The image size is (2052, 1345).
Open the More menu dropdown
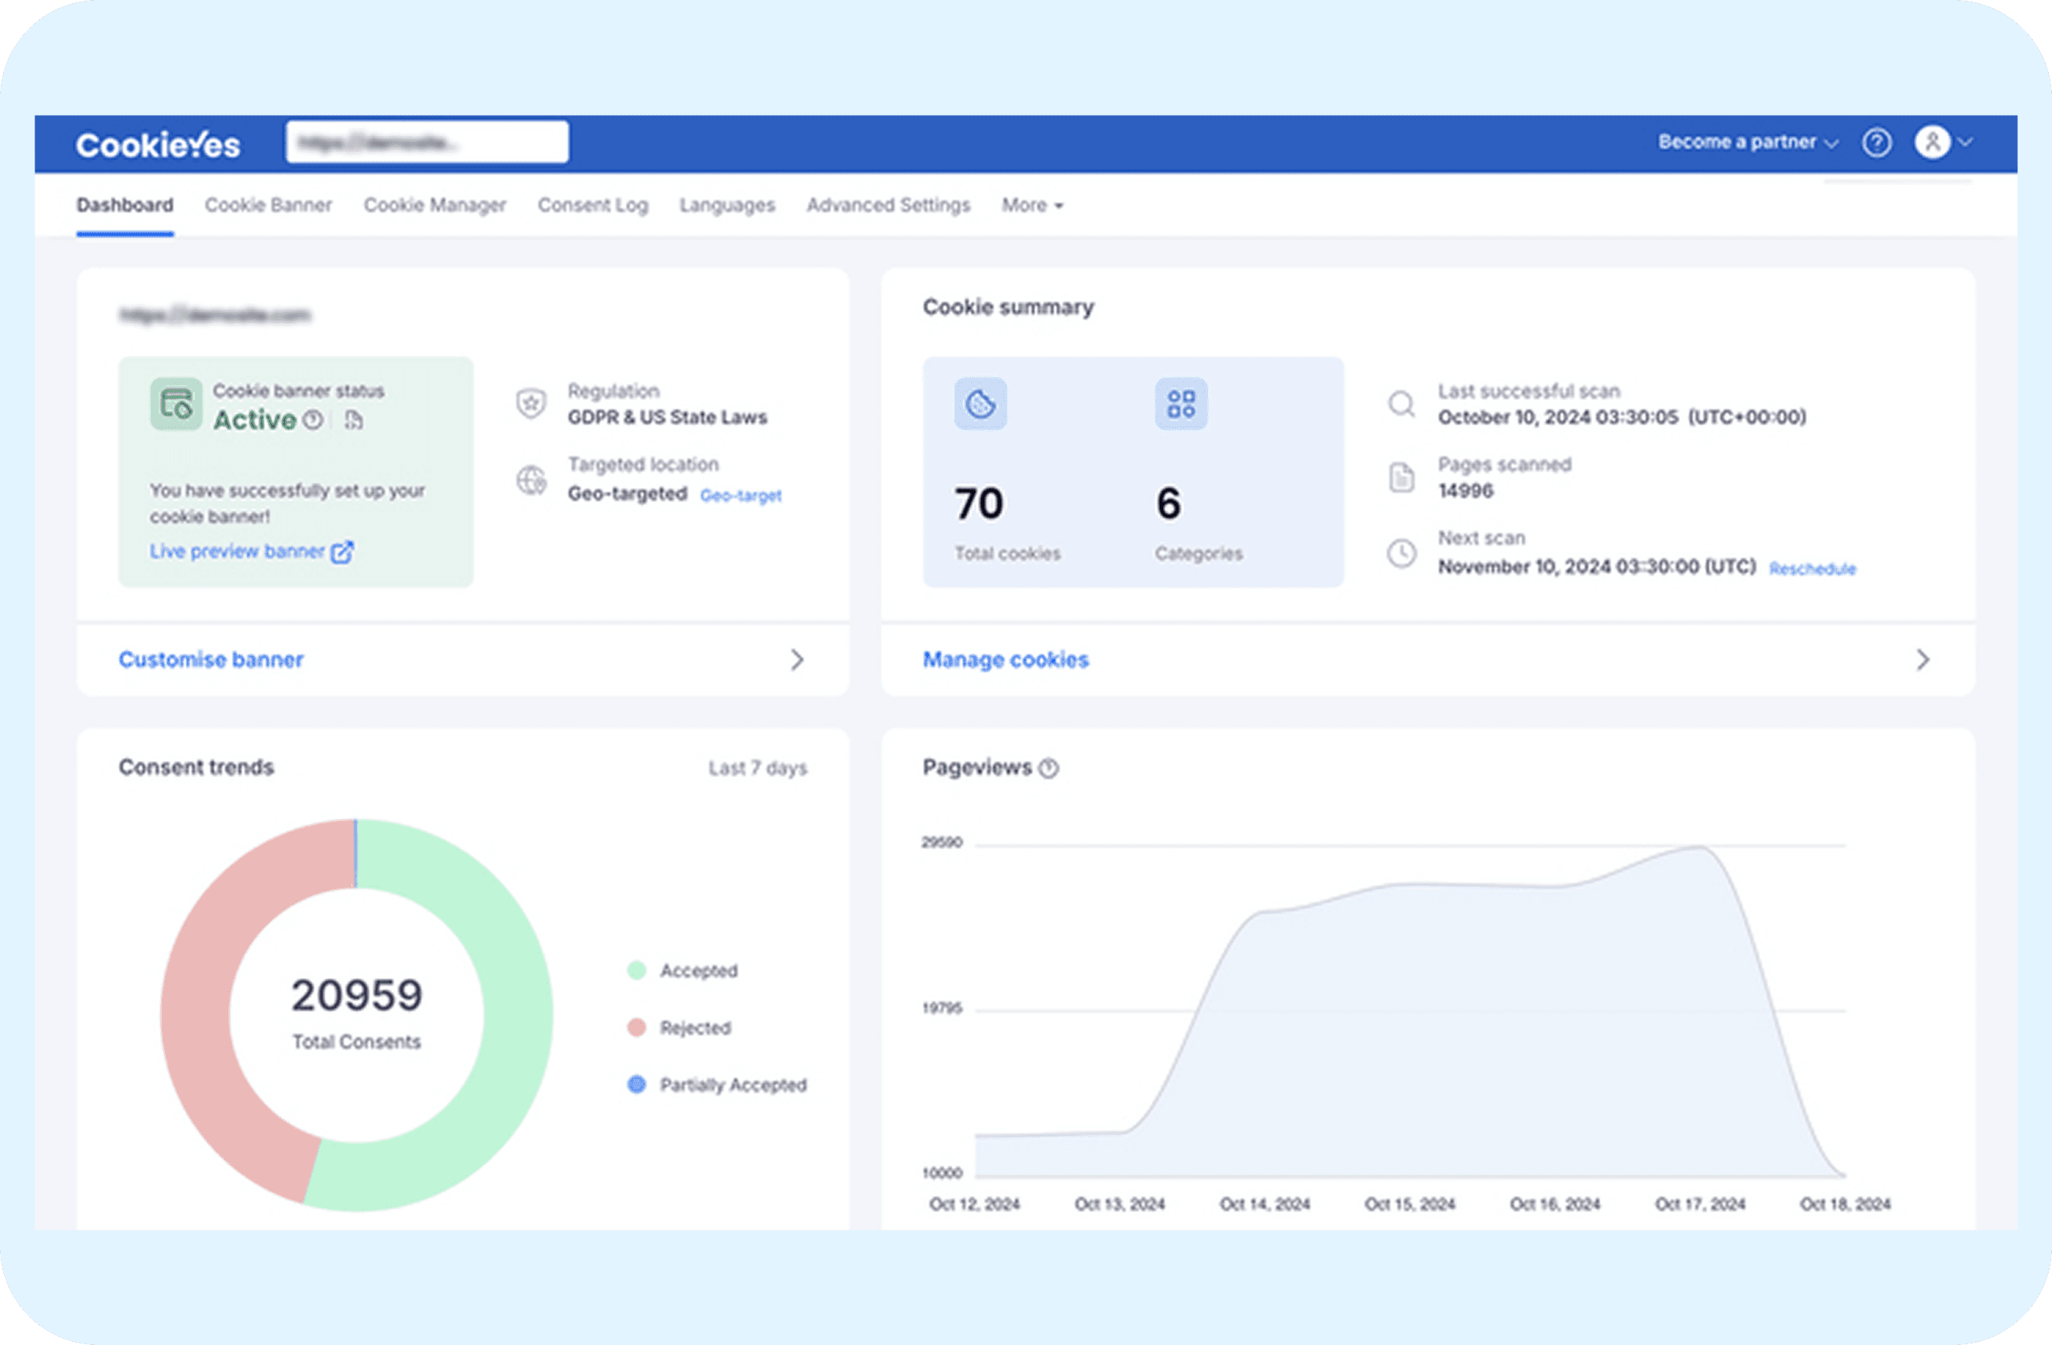point(1032,205)
